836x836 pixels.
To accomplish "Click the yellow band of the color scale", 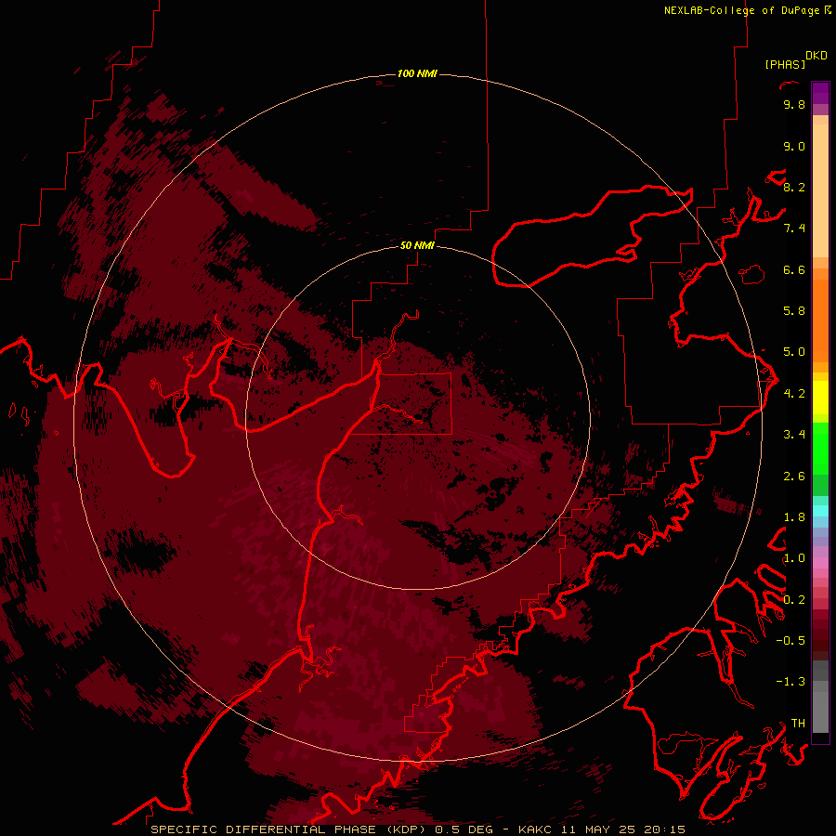I will point(820,398).
